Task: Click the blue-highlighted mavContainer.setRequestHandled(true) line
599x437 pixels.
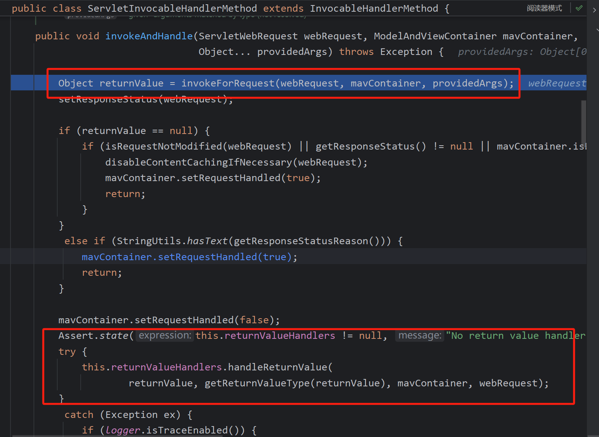Action: [x=189, y=257]
